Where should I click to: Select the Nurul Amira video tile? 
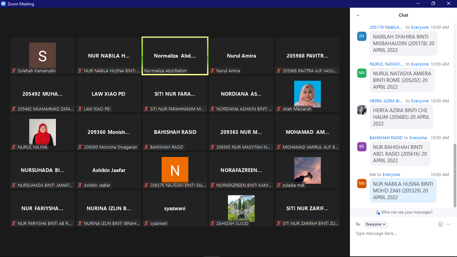pos(241,56)
